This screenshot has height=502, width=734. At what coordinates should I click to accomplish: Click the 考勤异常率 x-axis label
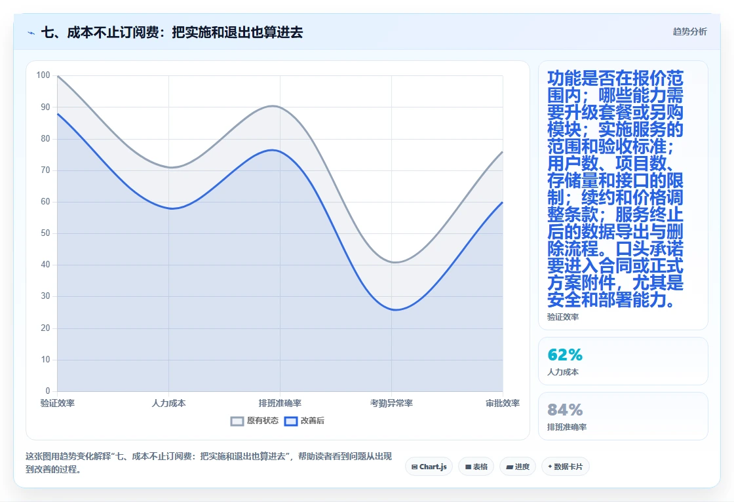pyautogui.click(x=391, y=403)
